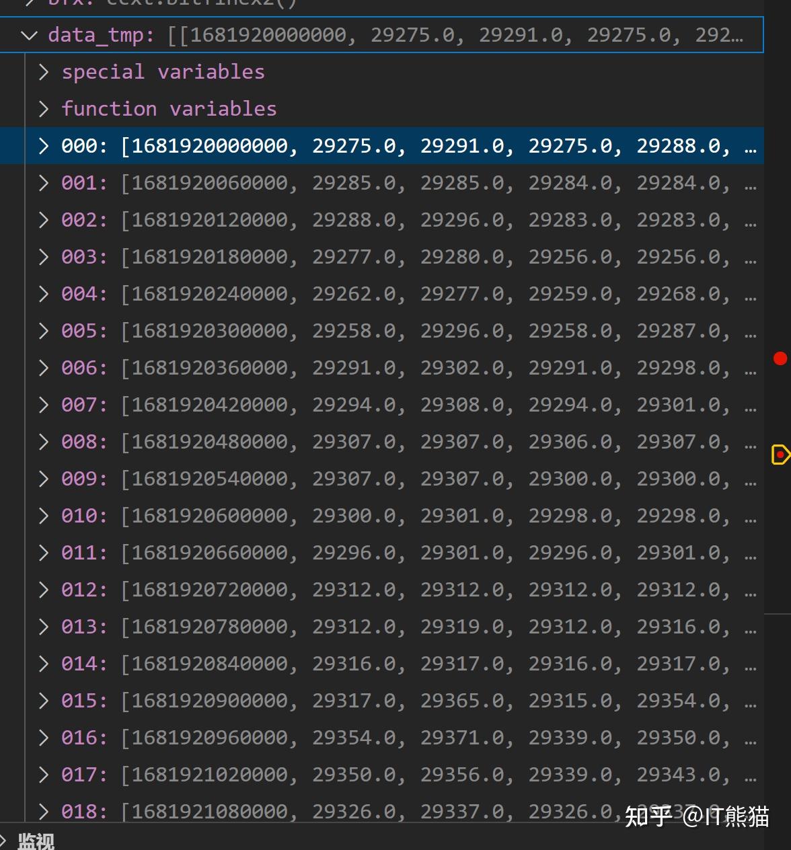Select row 010 in variables list

tap(404, 516)
